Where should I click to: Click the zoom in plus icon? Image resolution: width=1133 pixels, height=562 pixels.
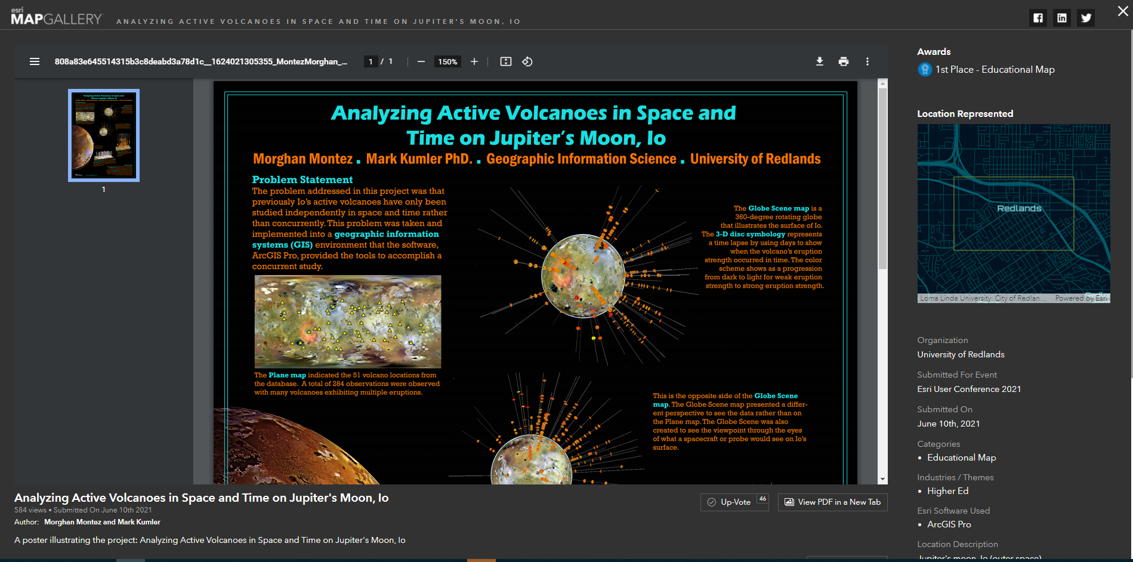474,61
